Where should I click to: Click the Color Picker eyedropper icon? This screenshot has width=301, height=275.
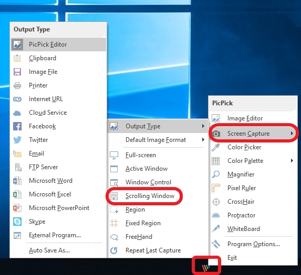[216, 147]
